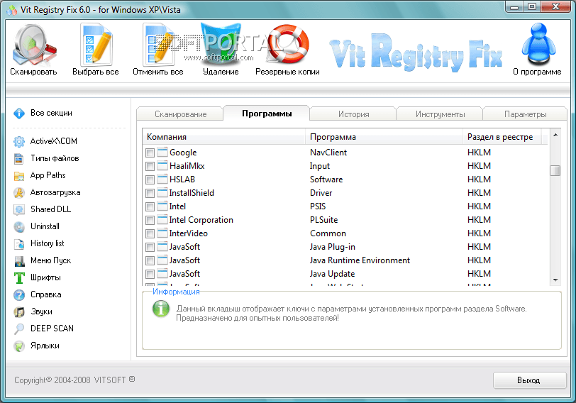Click the window icon beside HSLAB row
Viewport: 576px width, 403px height.
point(162,179)
